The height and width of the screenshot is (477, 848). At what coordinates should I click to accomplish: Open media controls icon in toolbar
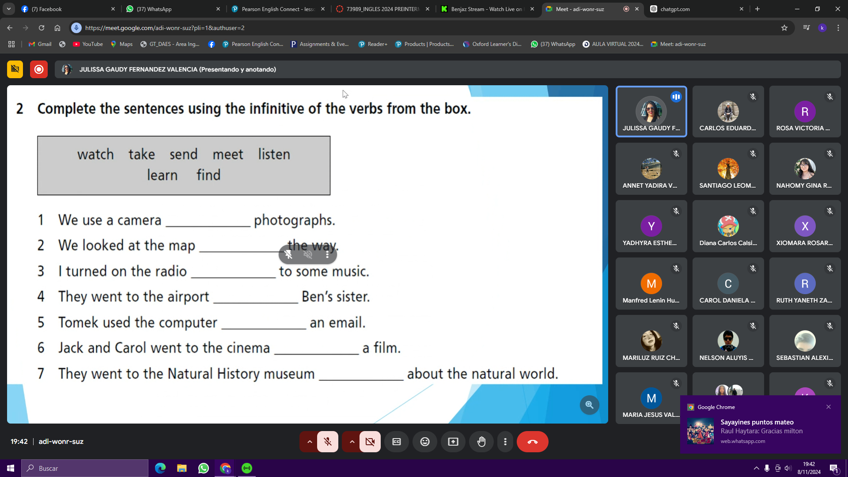pyautogui.click(x=806, y=28)
